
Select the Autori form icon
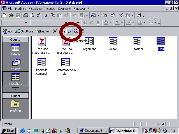113,44
